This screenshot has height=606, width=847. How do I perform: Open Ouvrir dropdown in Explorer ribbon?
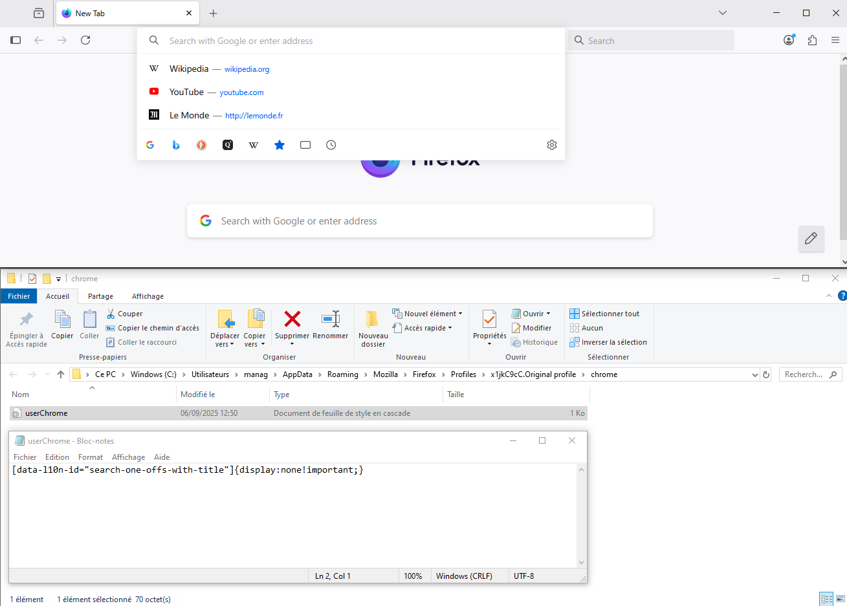pos(531,314)
